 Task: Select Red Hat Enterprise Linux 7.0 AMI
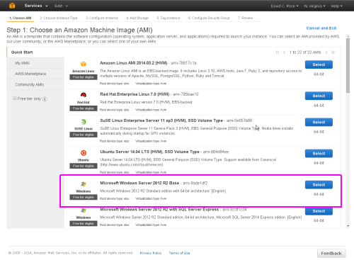point(319,96)
